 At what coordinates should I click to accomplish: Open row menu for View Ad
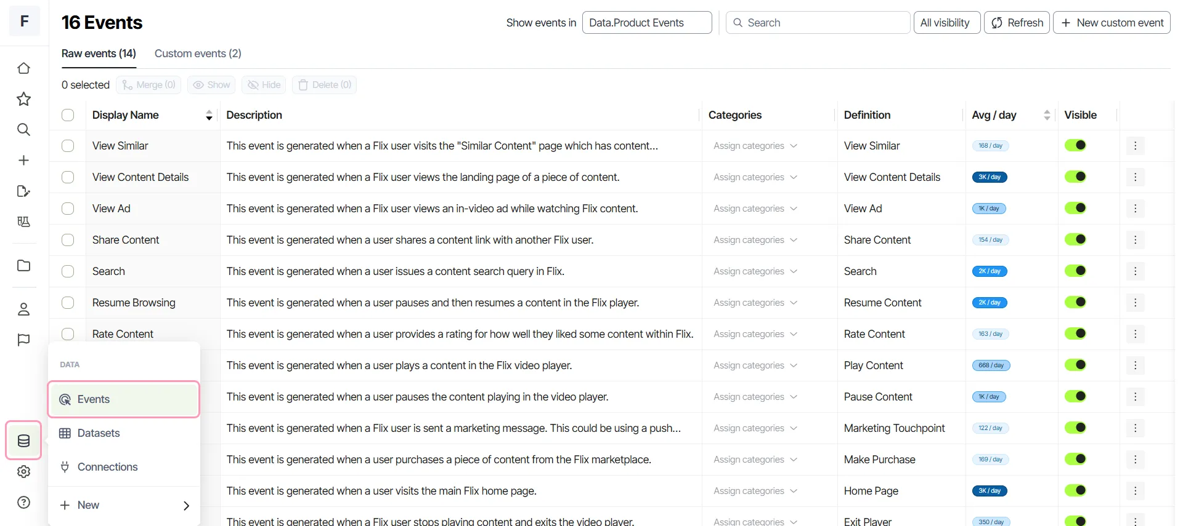1135,209
